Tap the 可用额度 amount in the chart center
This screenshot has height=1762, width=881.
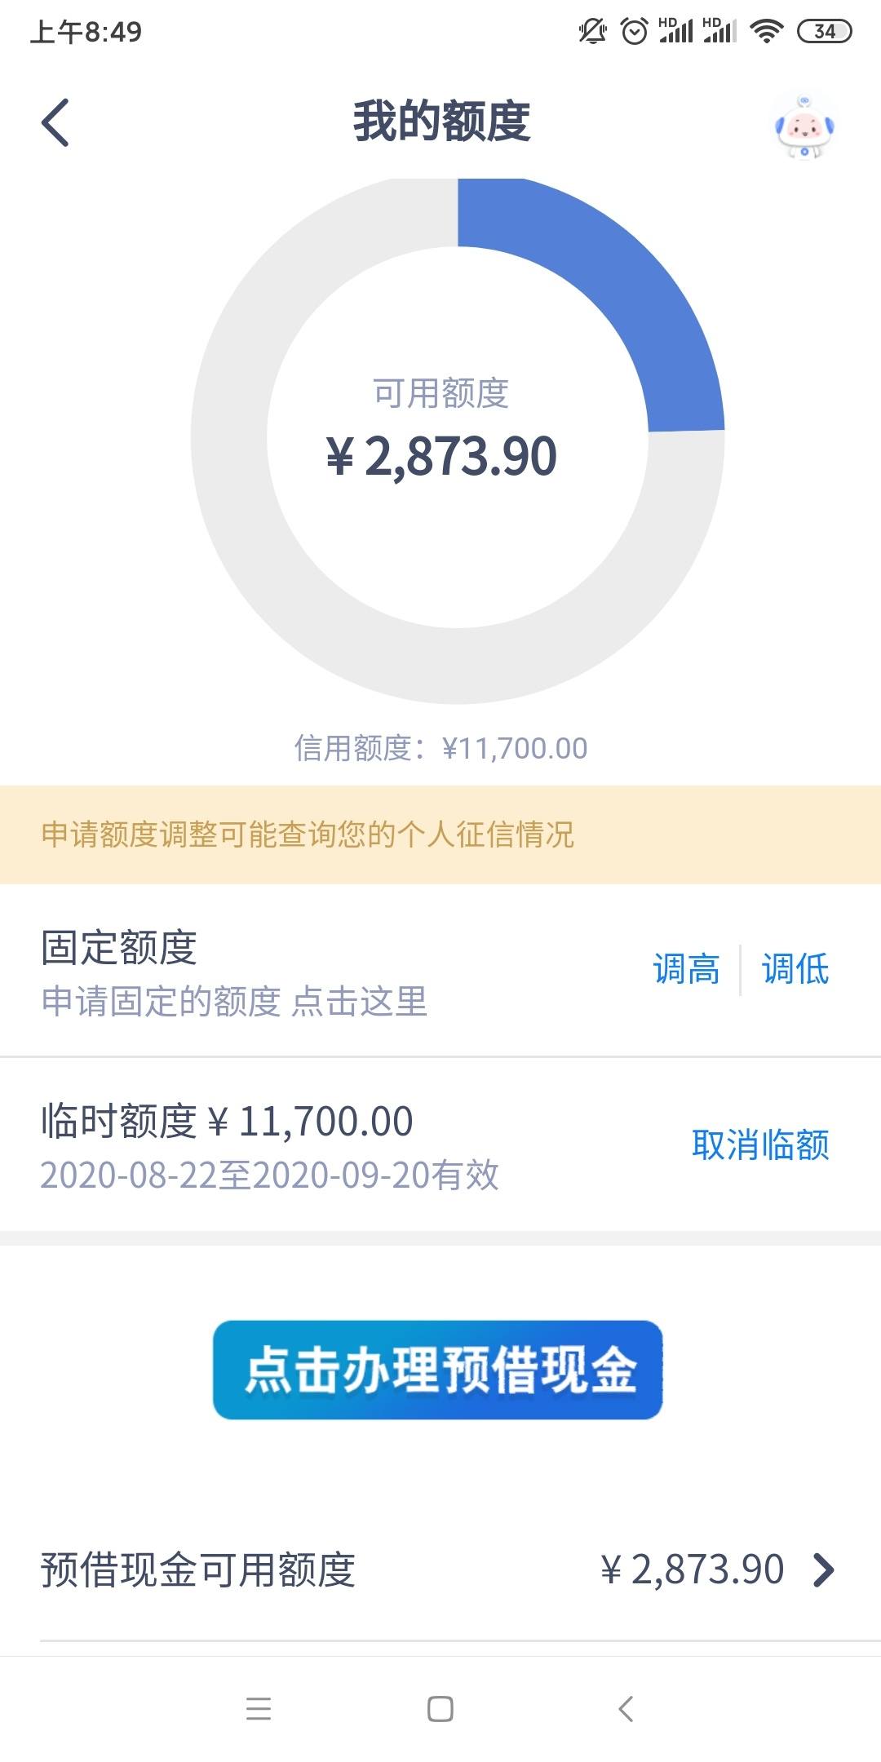pos(441,456)
